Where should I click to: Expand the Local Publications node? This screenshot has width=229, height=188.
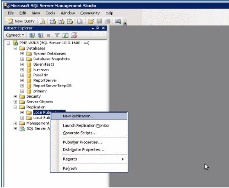22,112
